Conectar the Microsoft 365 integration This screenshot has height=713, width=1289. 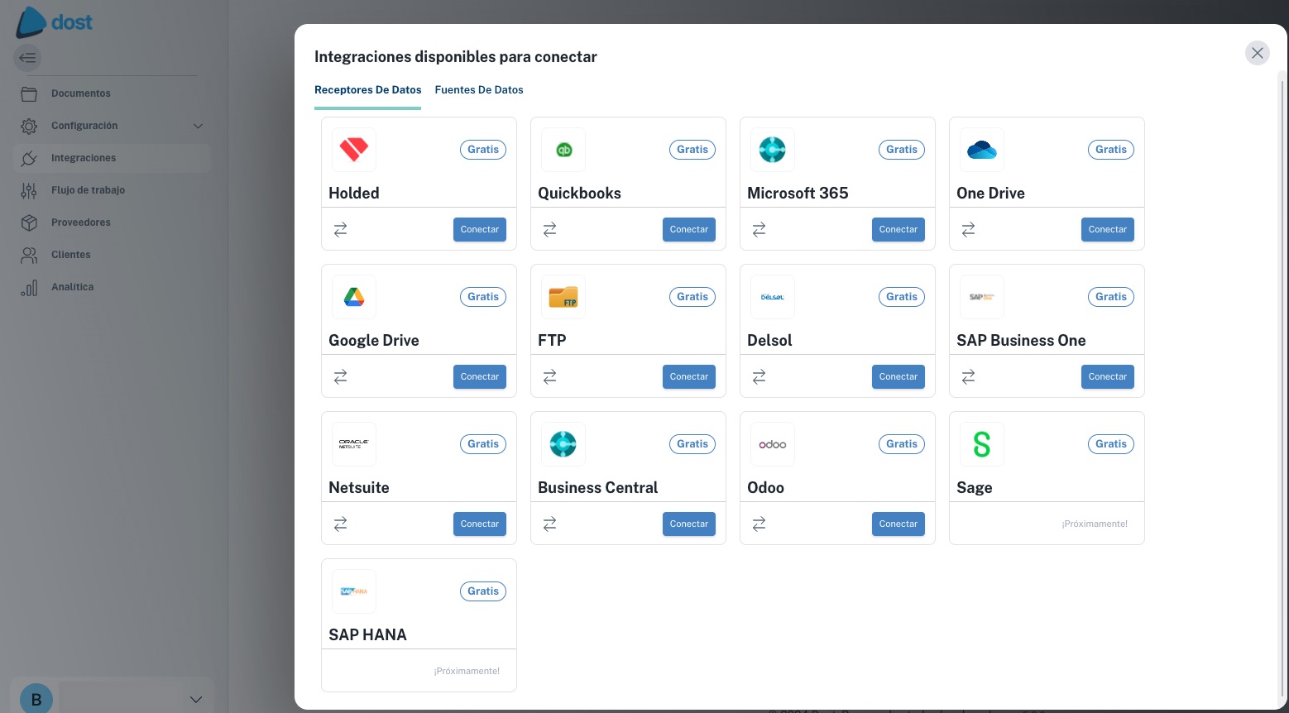(x=898, y=229)
